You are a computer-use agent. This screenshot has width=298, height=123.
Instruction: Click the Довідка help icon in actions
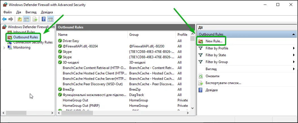(x=201, y=90)
